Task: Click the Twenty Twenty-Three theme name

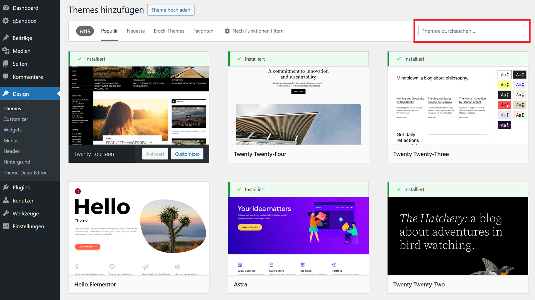Action: (x=421, y=154)
